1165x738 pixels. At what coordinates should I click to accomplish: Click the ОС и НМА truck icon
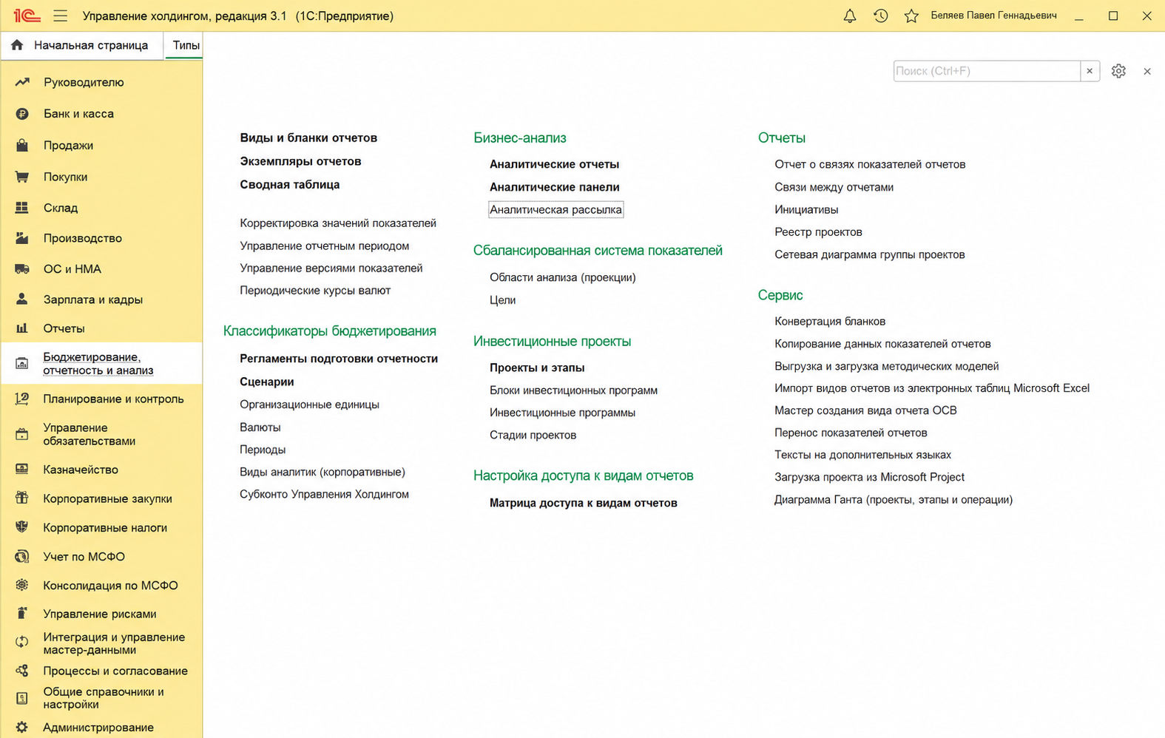tap(22, 269)
